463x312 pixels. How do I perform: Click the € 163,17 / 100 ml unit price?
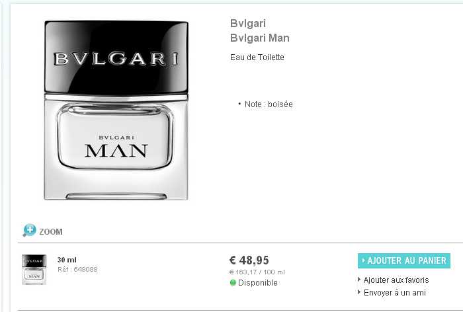click(x=257, y=272)
